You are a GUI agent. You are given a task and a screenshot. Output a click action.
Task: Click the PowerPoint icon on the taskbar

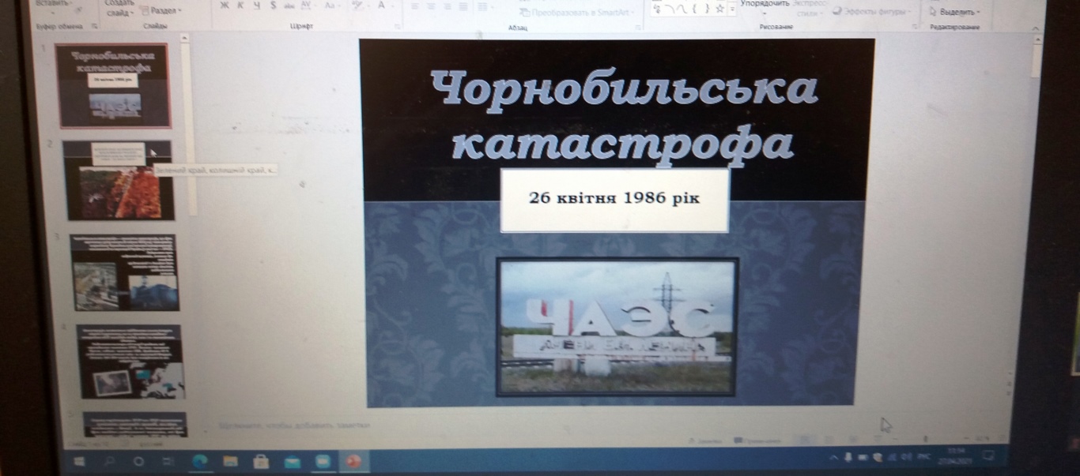coord(353,460)
